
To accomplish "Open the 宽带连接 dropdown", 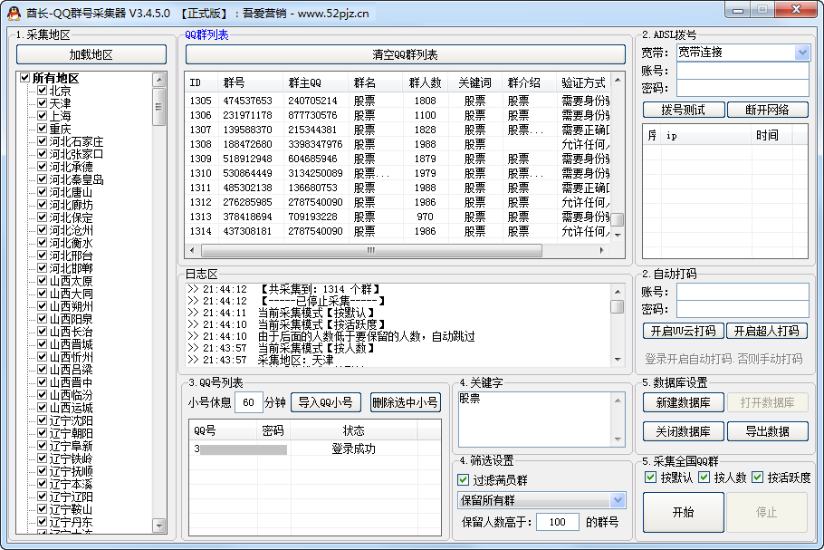I will [801, 53].
